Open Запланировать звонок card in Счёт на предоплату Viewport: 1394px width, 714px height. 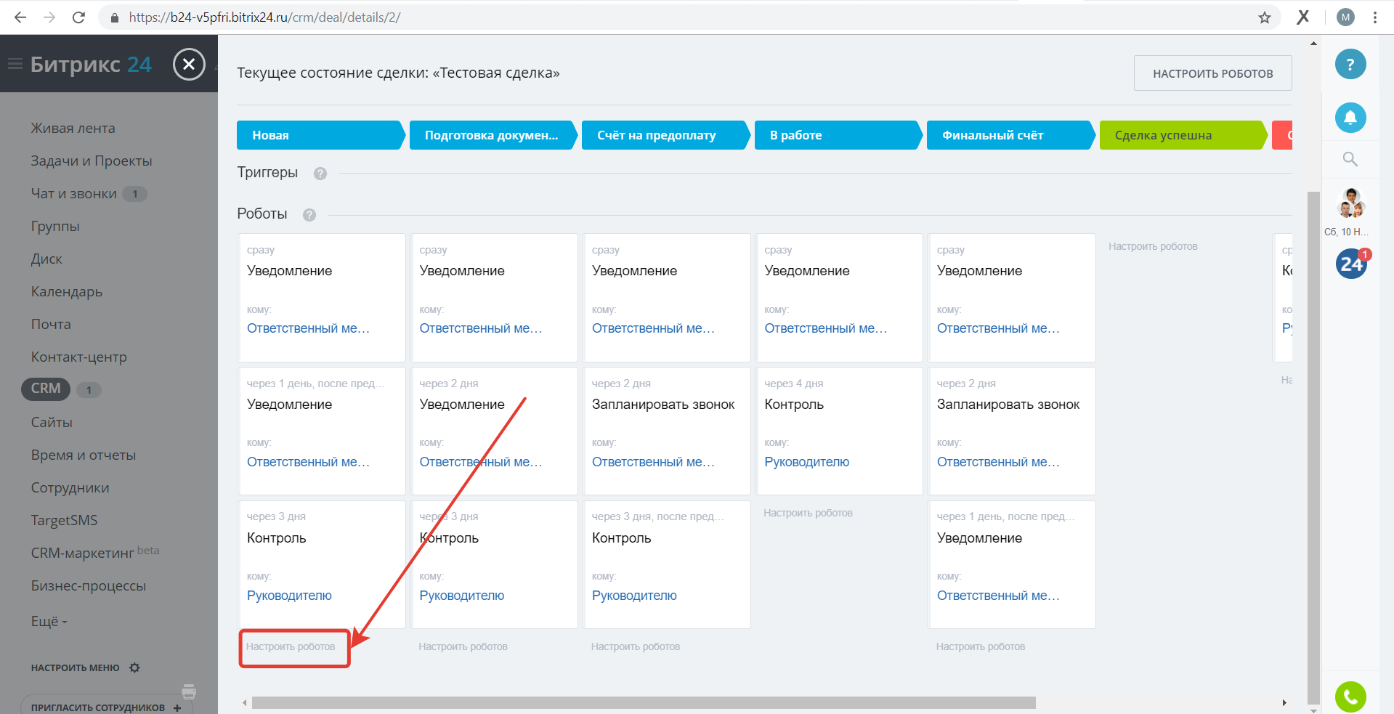point(667,431)
